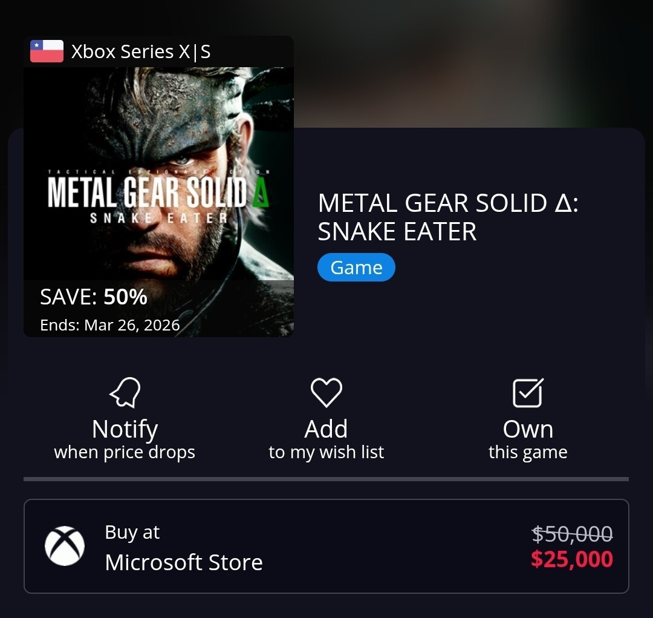Click the Notify label text

[x=125, y=429]
